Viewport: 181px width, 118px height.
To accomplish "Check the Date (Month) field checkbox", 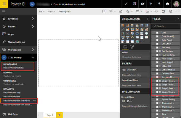I will point(157,36).
